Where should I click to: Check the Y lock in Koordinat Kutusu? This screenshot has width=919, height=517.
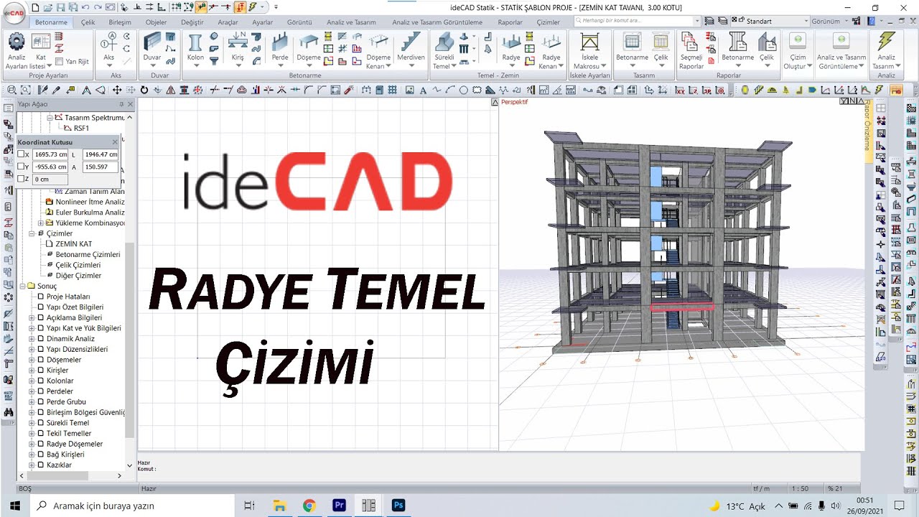tap(22, 167)
